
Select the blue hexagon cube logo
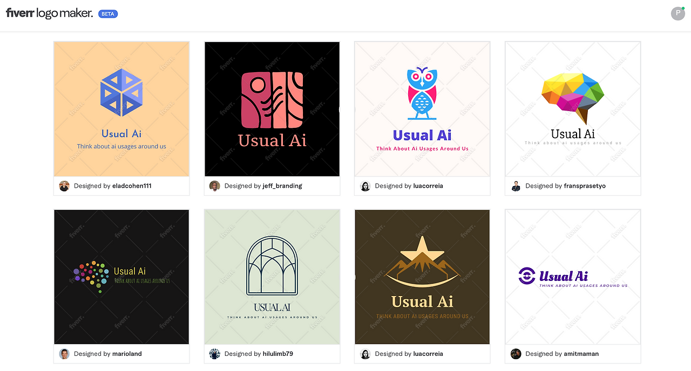pyautogui.click(x=121, y=109)
